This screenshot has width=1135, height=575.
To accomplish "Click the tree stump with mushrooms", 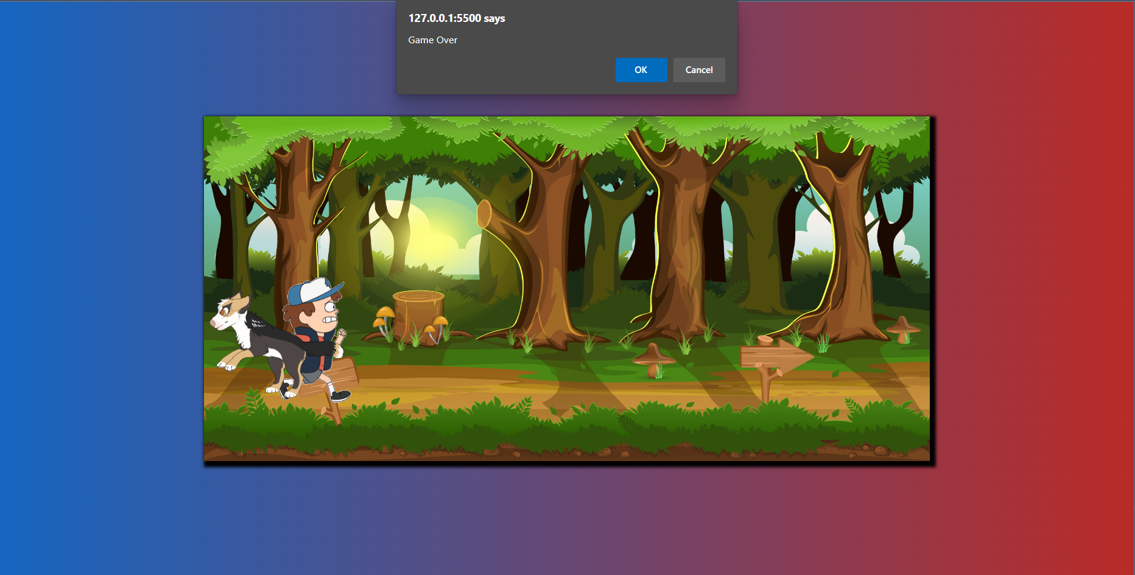I will coord(417,317).
